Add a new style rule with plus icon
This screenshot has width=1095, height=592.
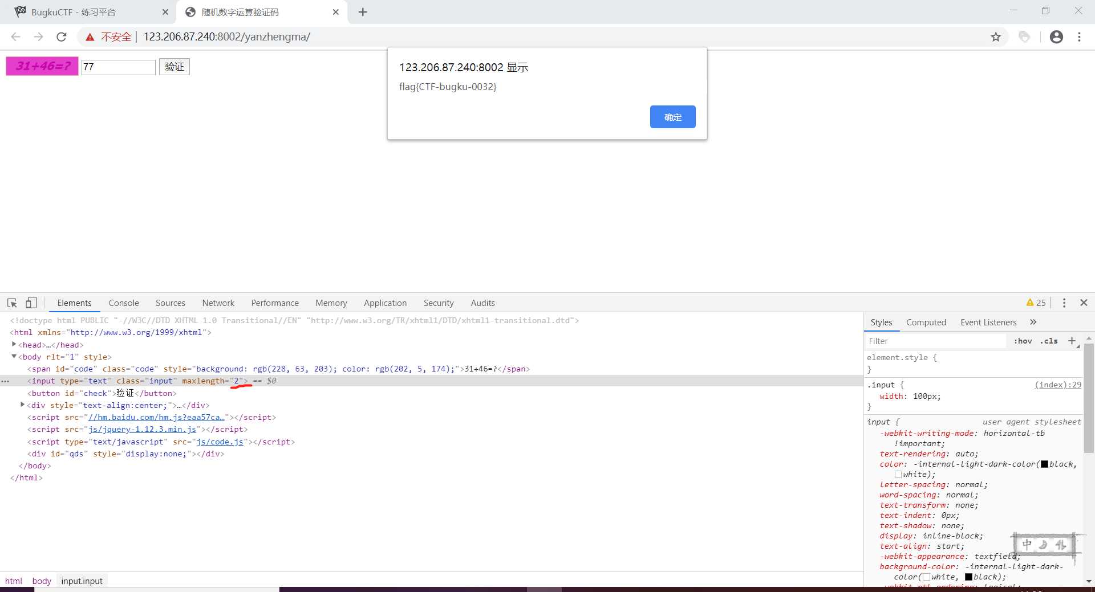1072,341
